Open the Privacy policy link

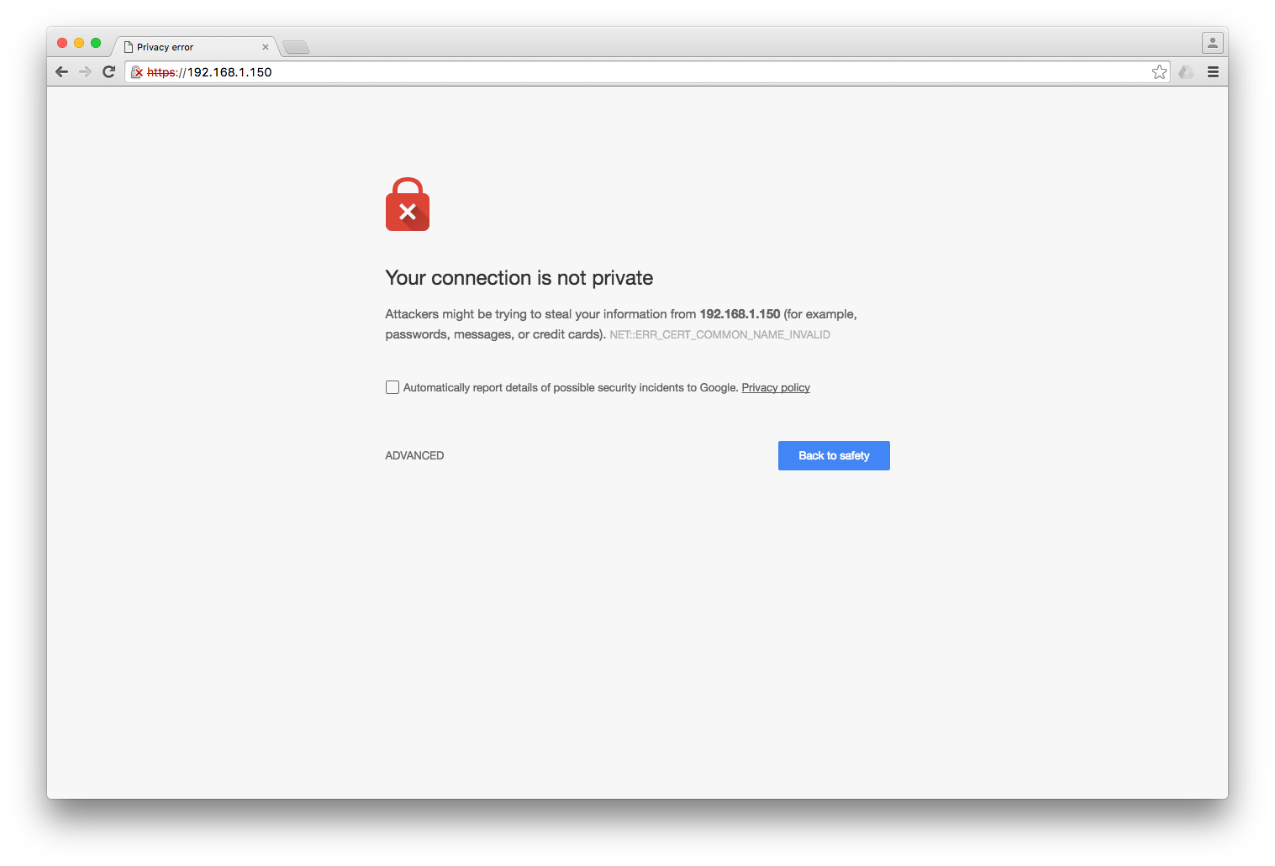pyautogui.click(x=776, y=387)
